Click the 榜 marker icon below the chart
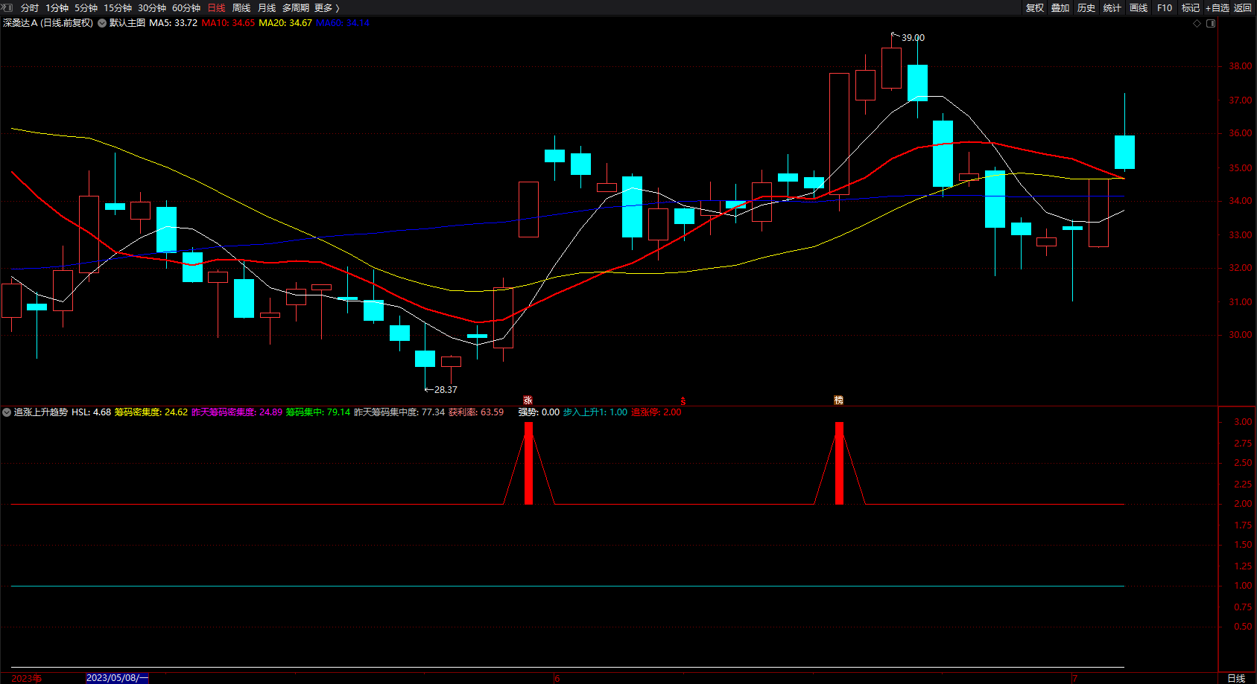This screenshot has height=684, width=1257. 838,400
